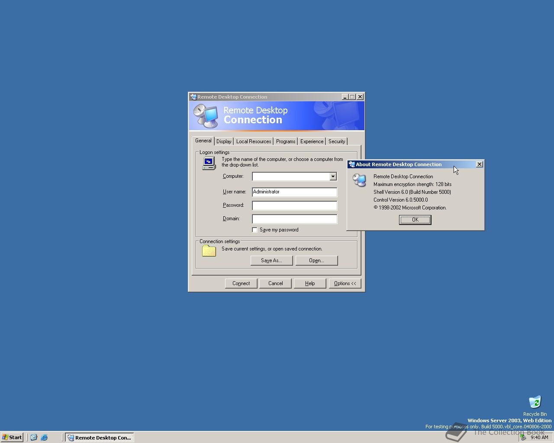The width and height of the screenshot is (554, 443).
Task: Expand the Computer drop-down list
Action: point(333,177)
